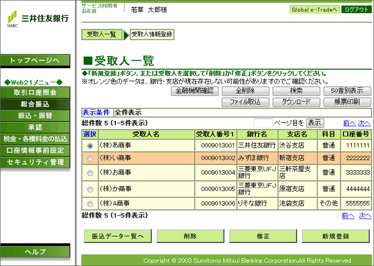
Task: Click the (株)A商事 name cell
Action: [146, 204]
